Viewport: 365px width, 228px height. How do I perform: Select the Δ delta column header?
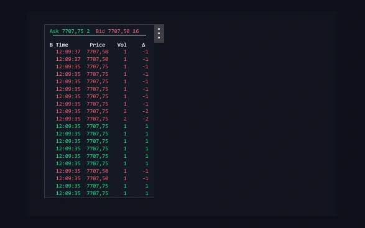(144, 45)
